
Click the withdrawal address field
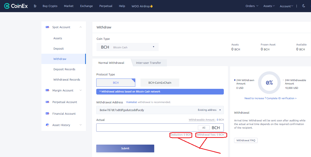[160, 110]
